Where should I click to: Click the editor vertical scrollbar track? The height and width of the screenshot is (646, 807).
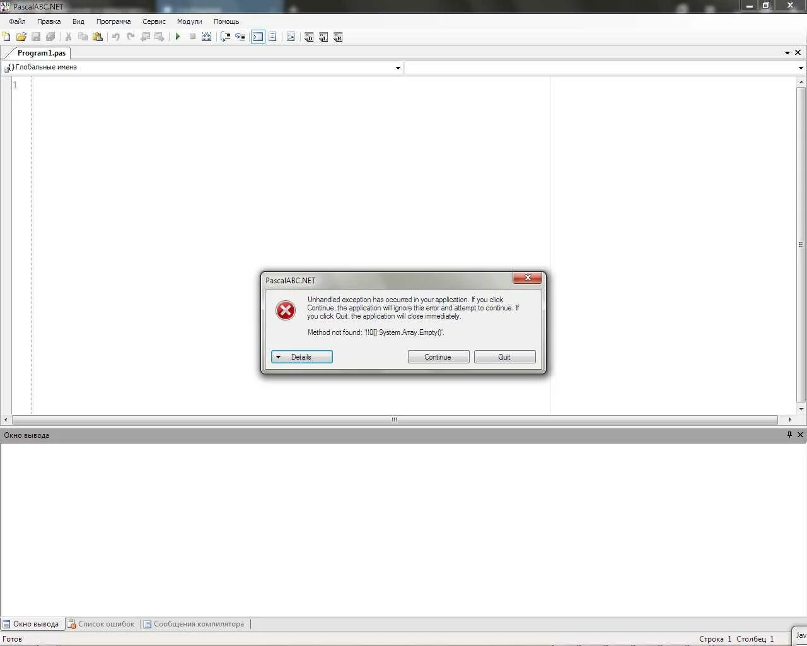[801, 245]
